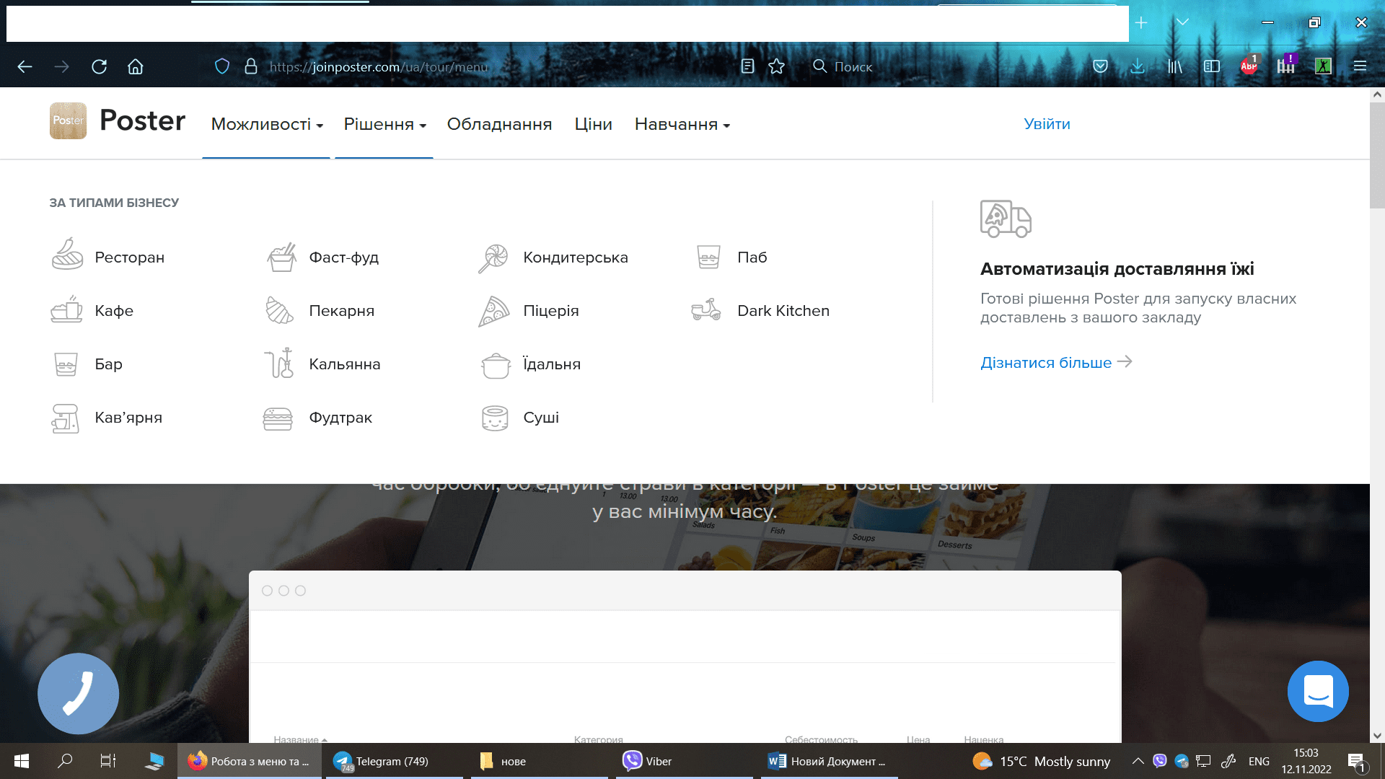Click the Піцерія pizza slice icon
Image resolution: width=1385 pixels, height=779 pixels.
[x=494, y=311]
